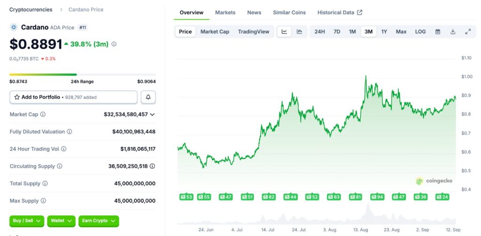Click the Market Cap info icon
The height and width of the screenshot is (236, 481).
pos(43,114)
